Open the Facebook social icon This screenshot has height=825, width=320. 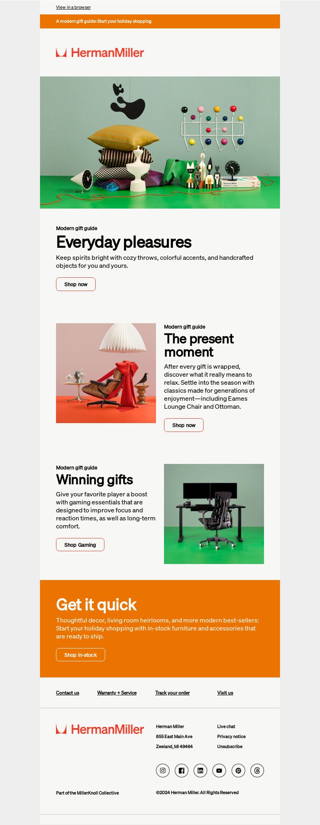click(182, 771)
